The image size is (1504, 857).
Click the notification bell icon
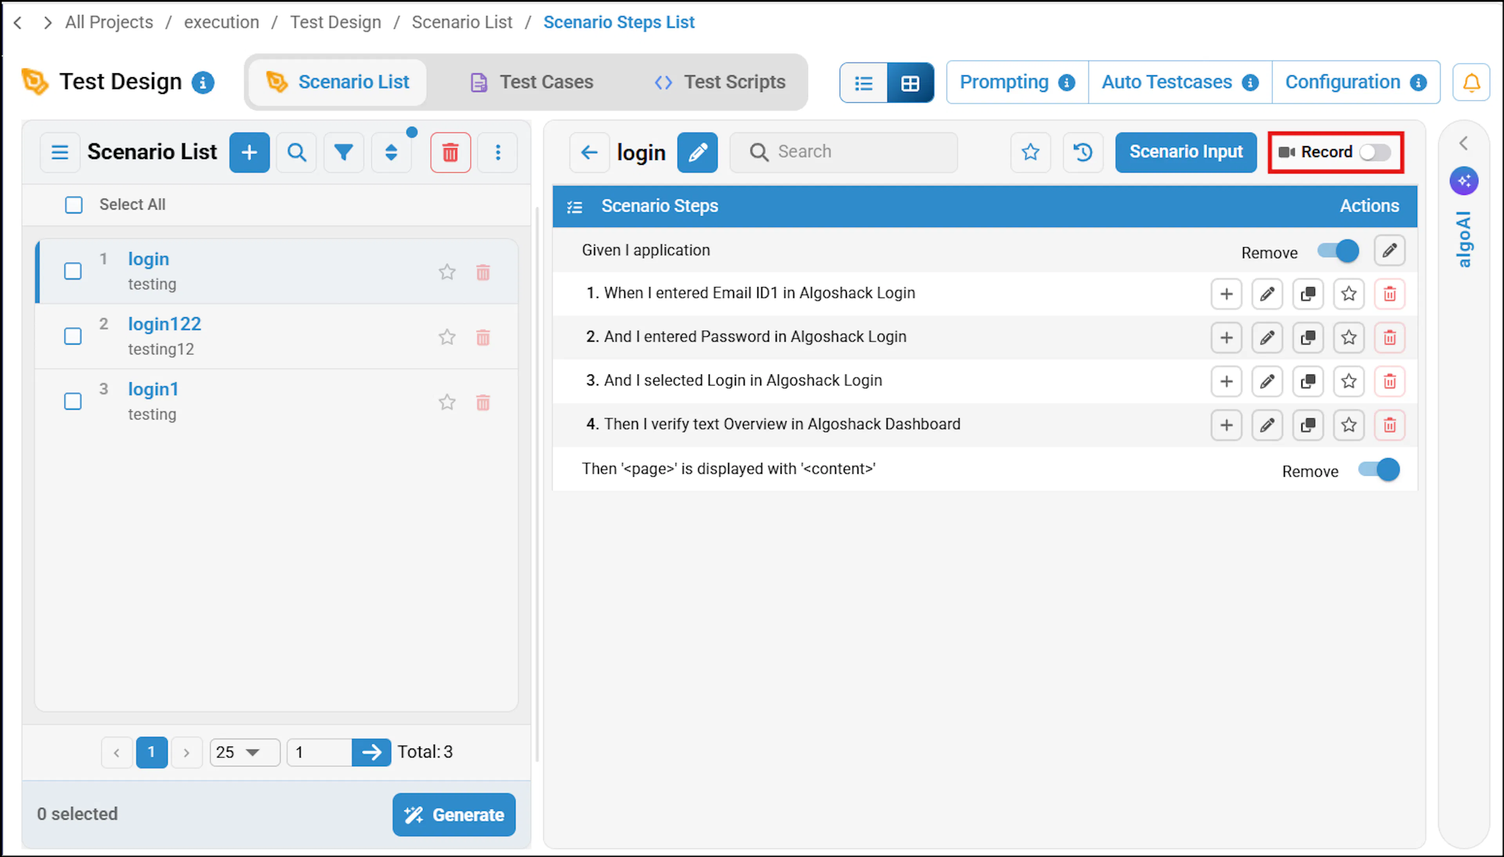[x=1471, y=82]
